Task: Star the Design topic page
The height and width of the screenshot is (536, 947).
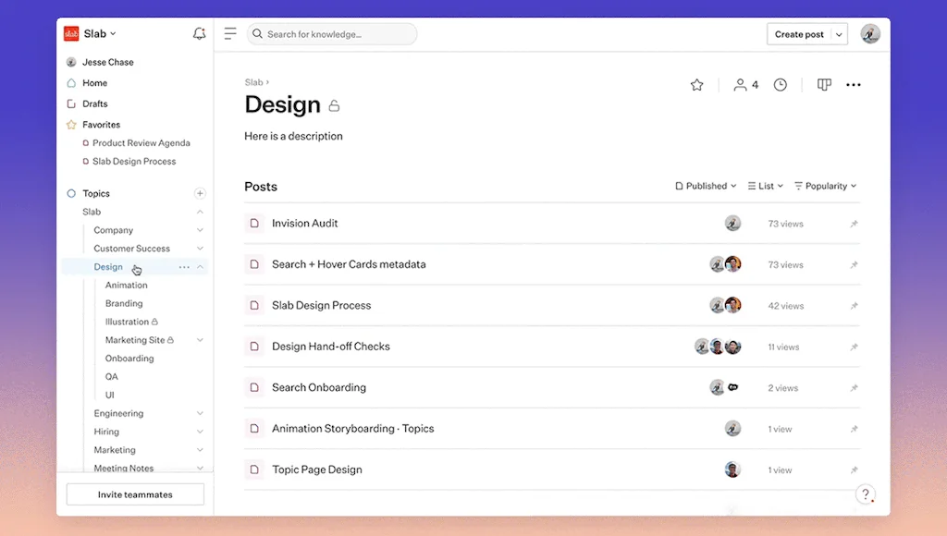Action: tap(696, 84)
